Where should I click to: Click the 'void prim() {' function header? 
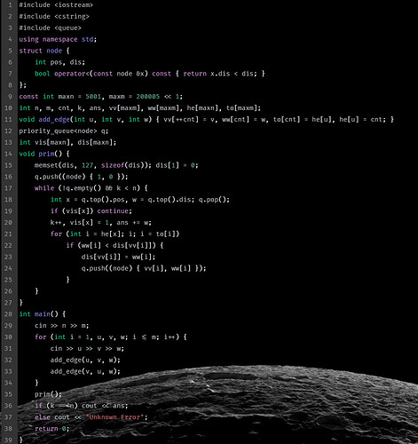44,154
